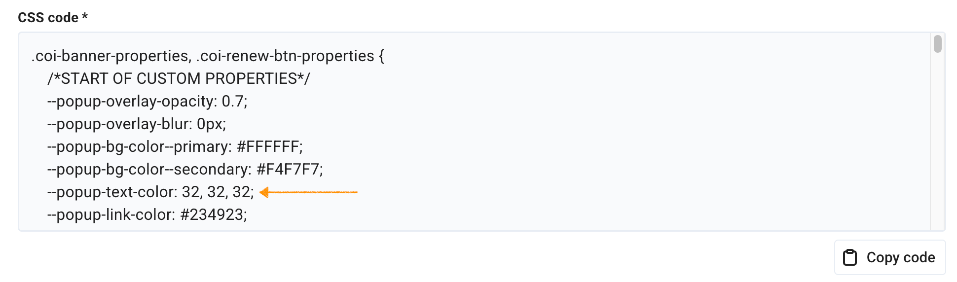Click the --popup-bg-color--secondary property name
The image size is (957, 282).
149,170
